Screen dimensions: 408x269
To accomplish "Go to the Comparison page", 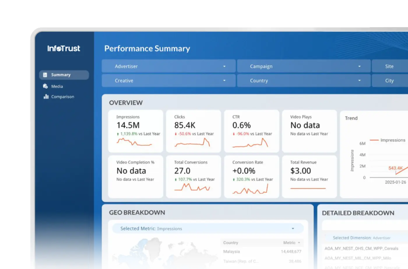I will [63, 97].
